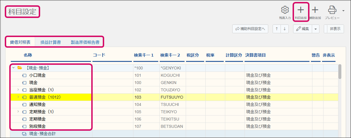351x138 pixels.
Task: Expand the 定期預金（1） row
Action: 18,112
